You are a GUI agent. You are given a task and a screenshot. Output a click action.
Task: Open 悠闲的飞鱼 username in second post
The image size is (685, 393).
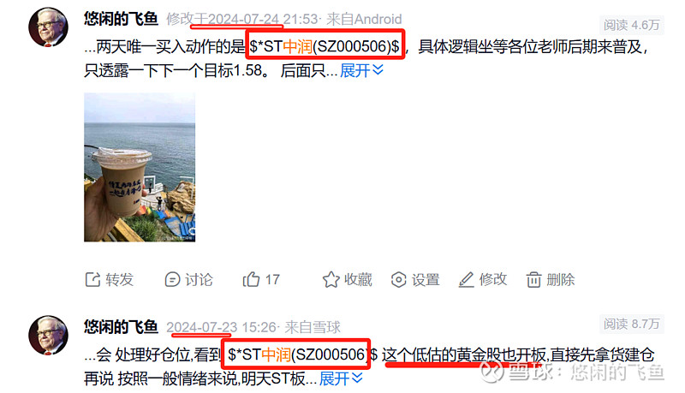121,326
